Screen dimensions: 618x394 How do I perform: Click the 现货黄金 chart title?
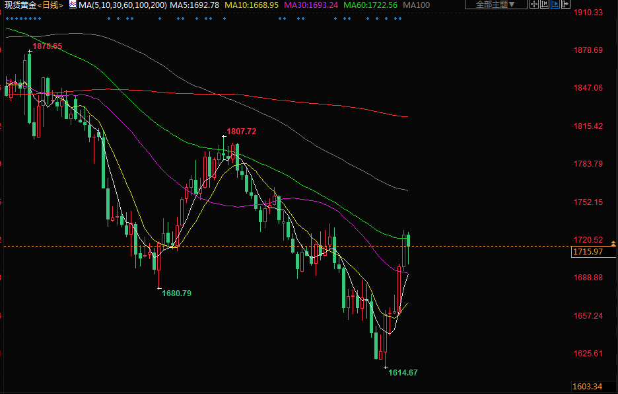(x=18, y=5)
